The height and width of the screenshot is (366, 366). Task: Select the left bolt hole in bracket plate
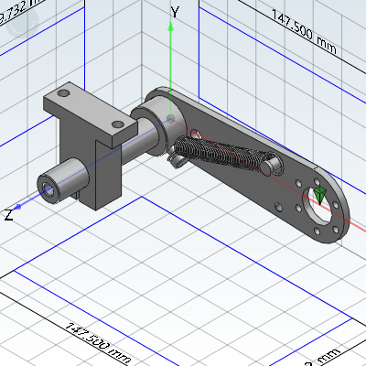(x=63, y=93)
